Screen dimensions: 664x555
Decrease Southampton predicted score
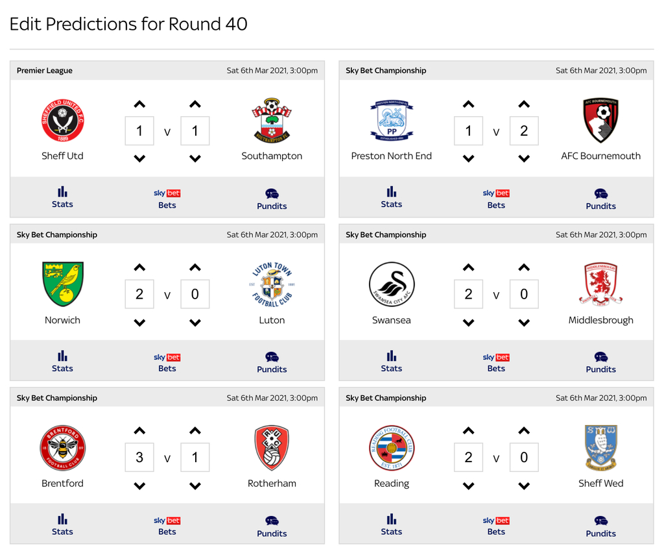point(195,158)
